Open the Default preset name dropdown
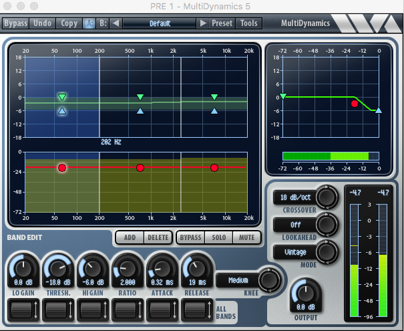Image resolution: width=404 pixels, height=331 pixels. 160,23
